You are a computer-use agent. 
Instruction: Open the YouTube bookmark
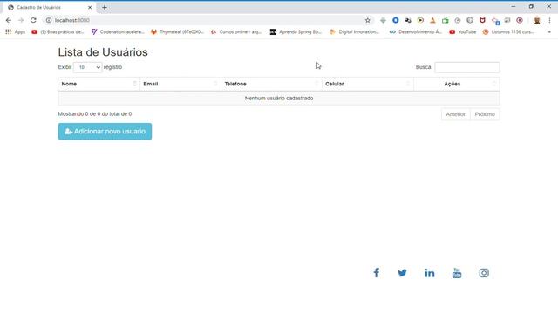point(463,31)
